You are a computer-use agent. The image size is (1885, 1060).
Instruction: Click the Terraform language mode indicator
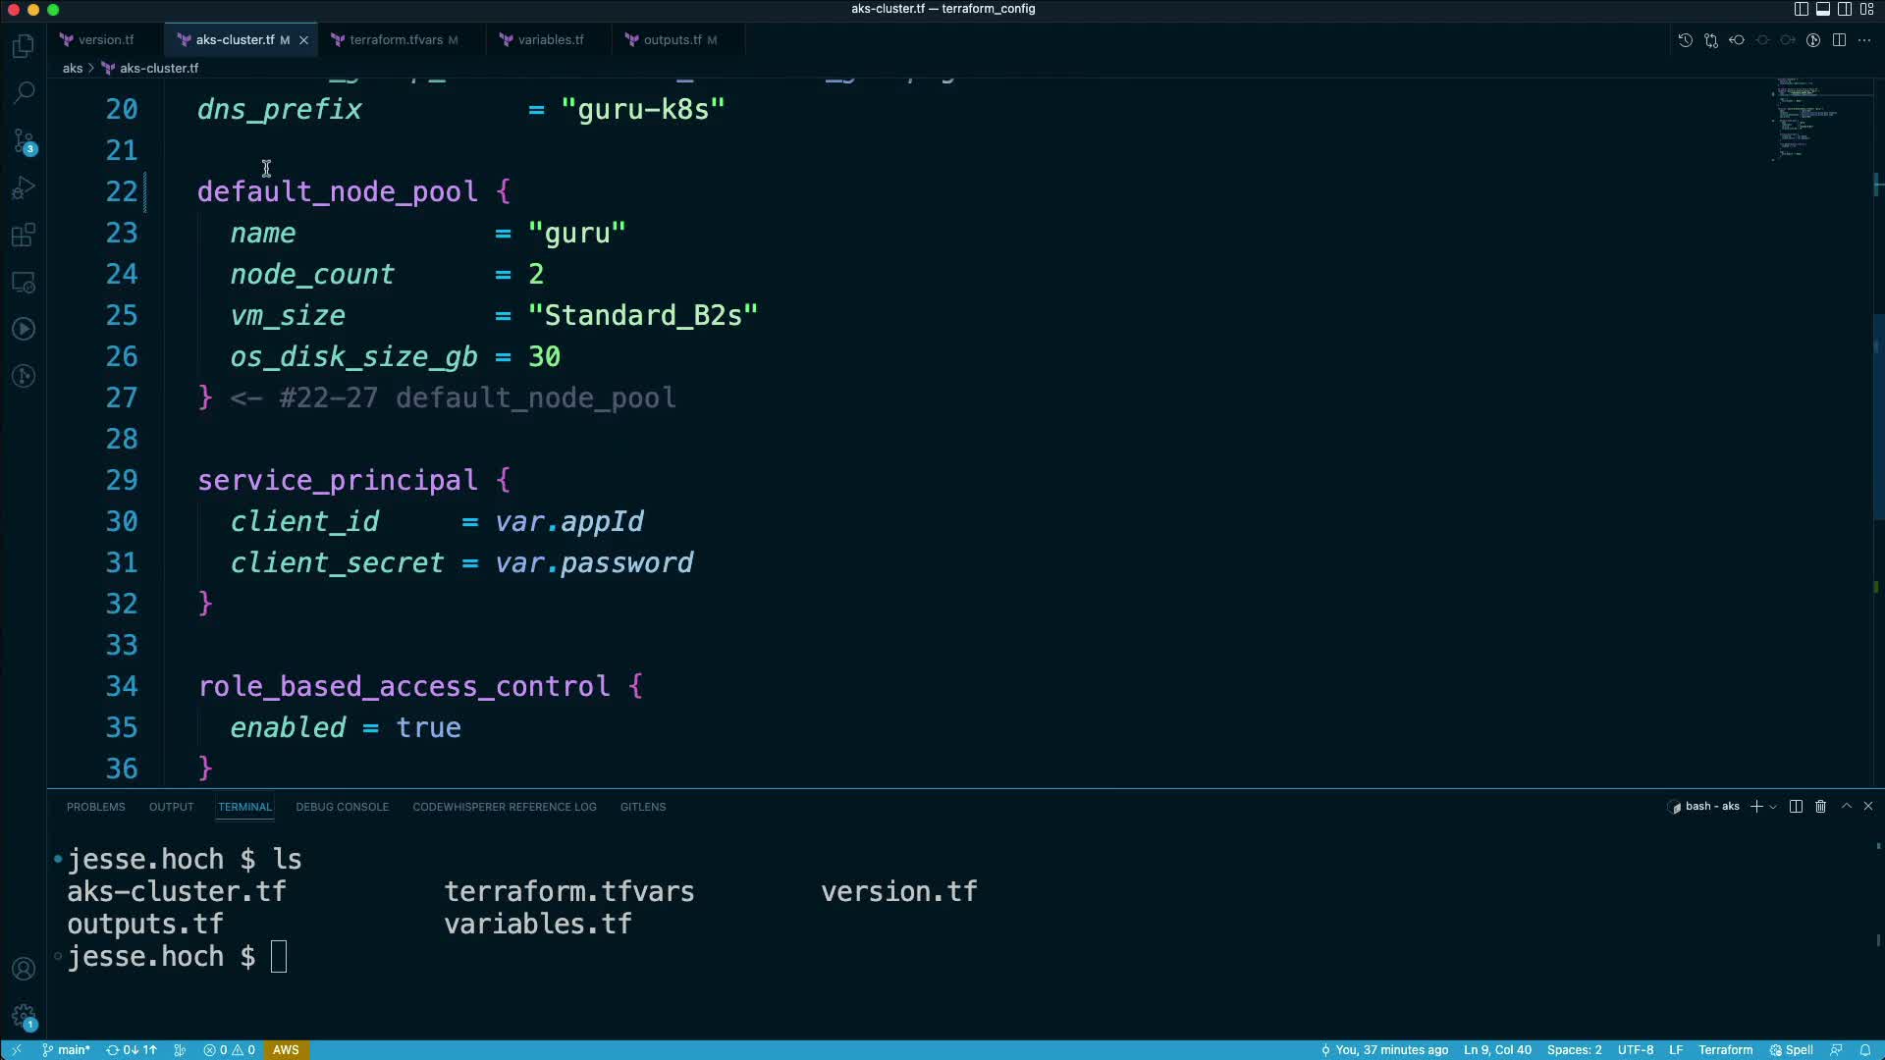coord(1725,1050)
